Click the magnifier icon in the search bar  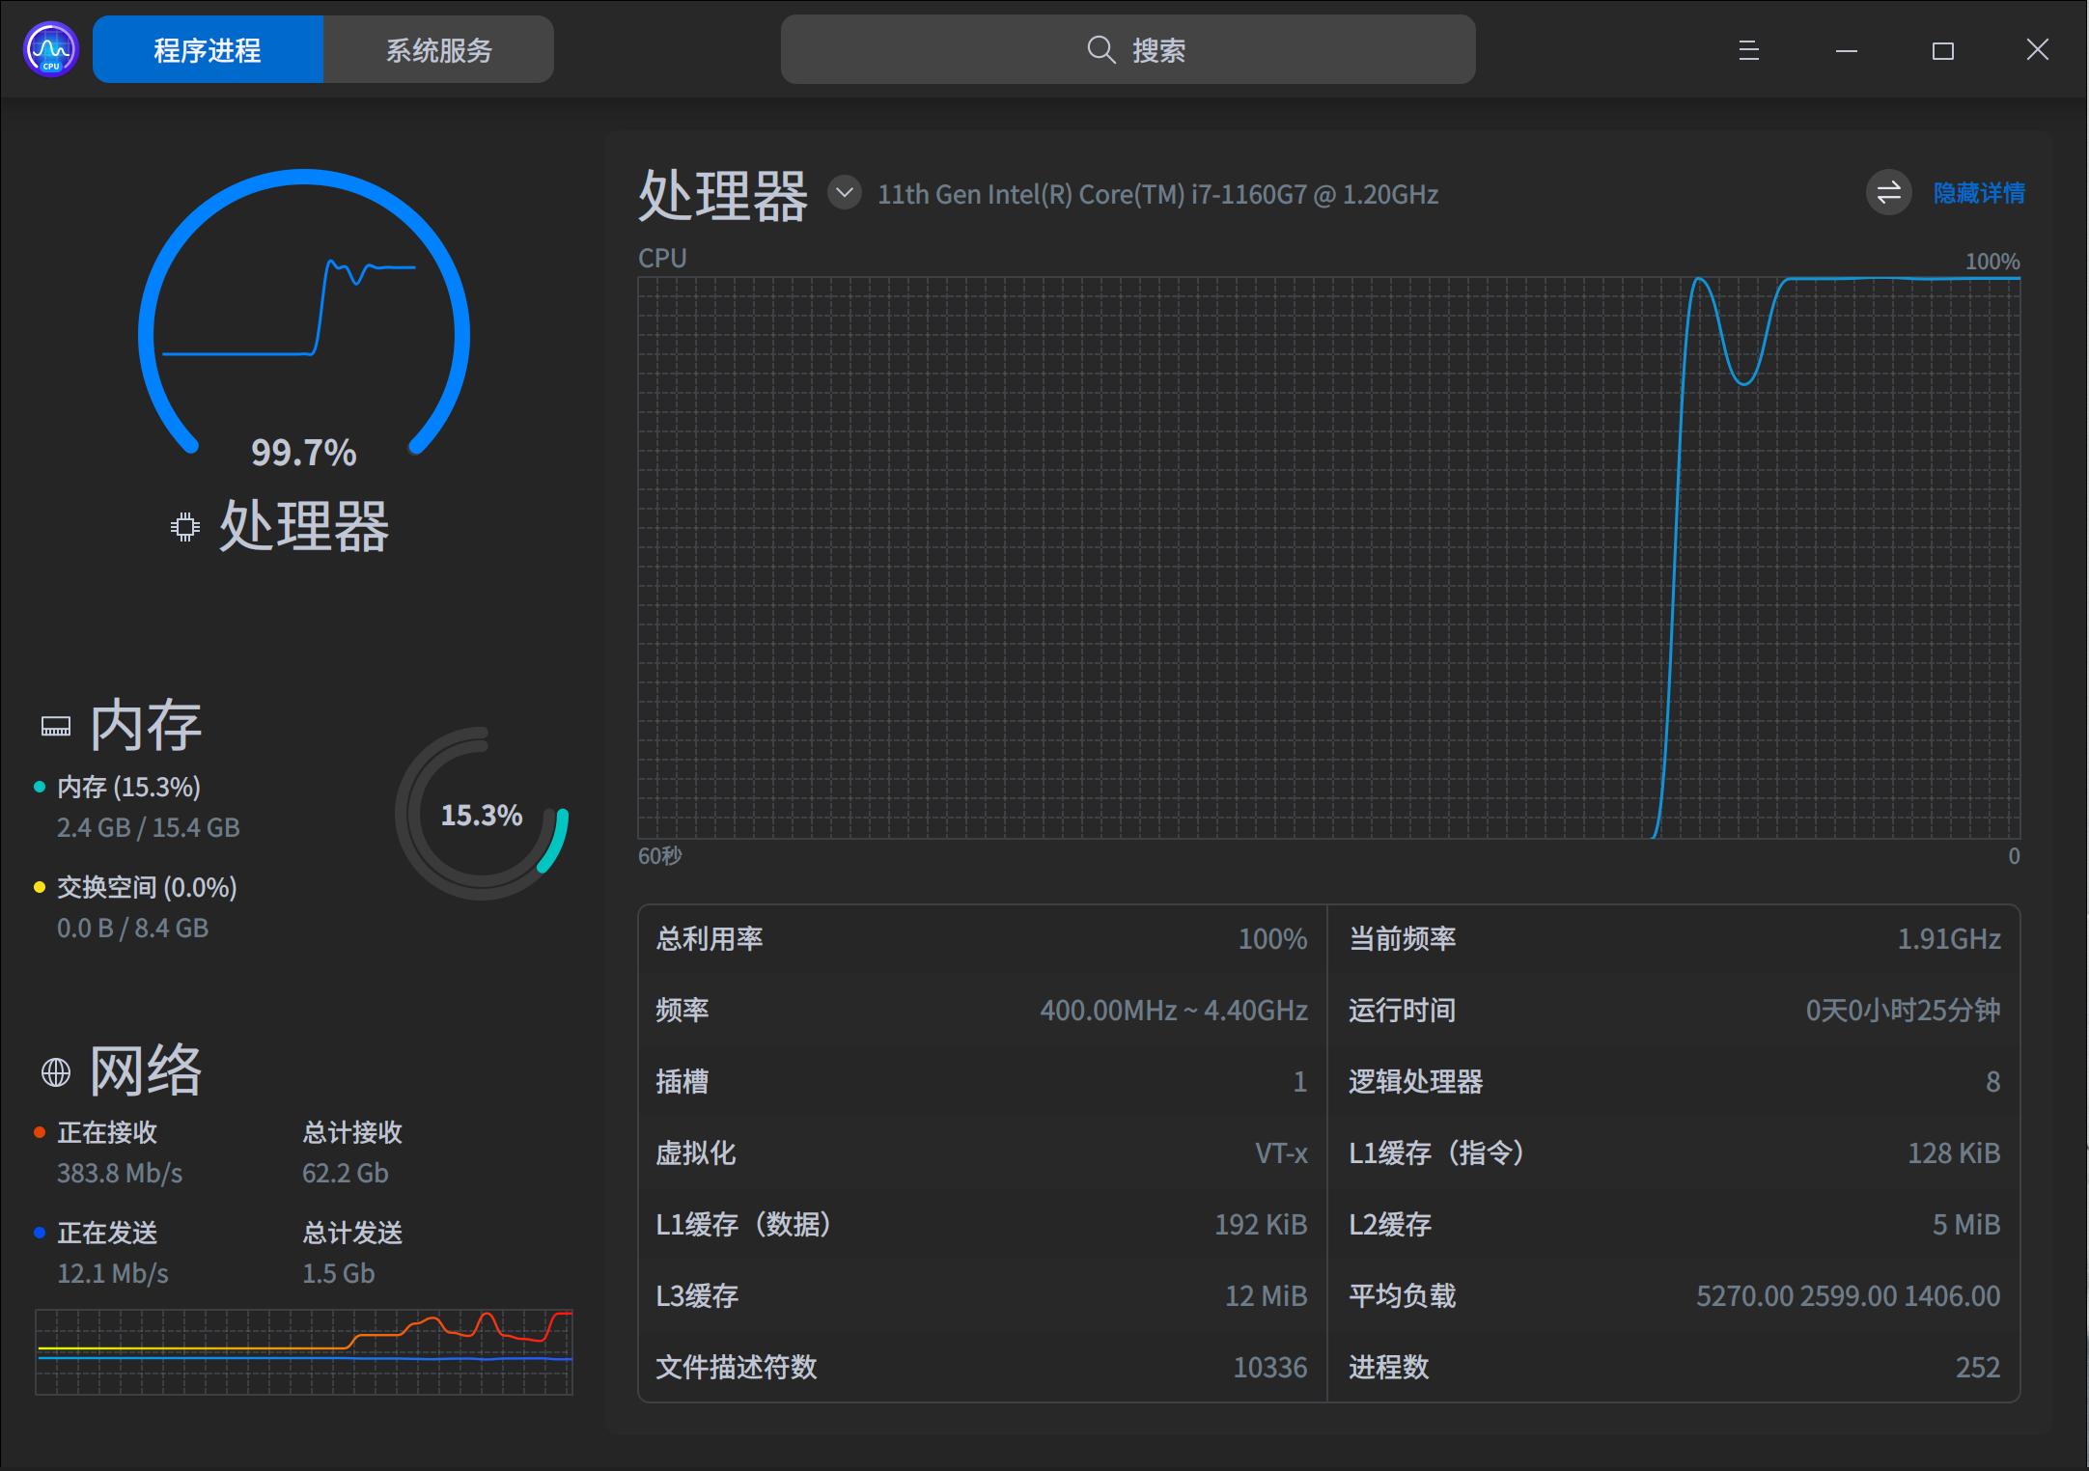click(x=1100, y=49)
